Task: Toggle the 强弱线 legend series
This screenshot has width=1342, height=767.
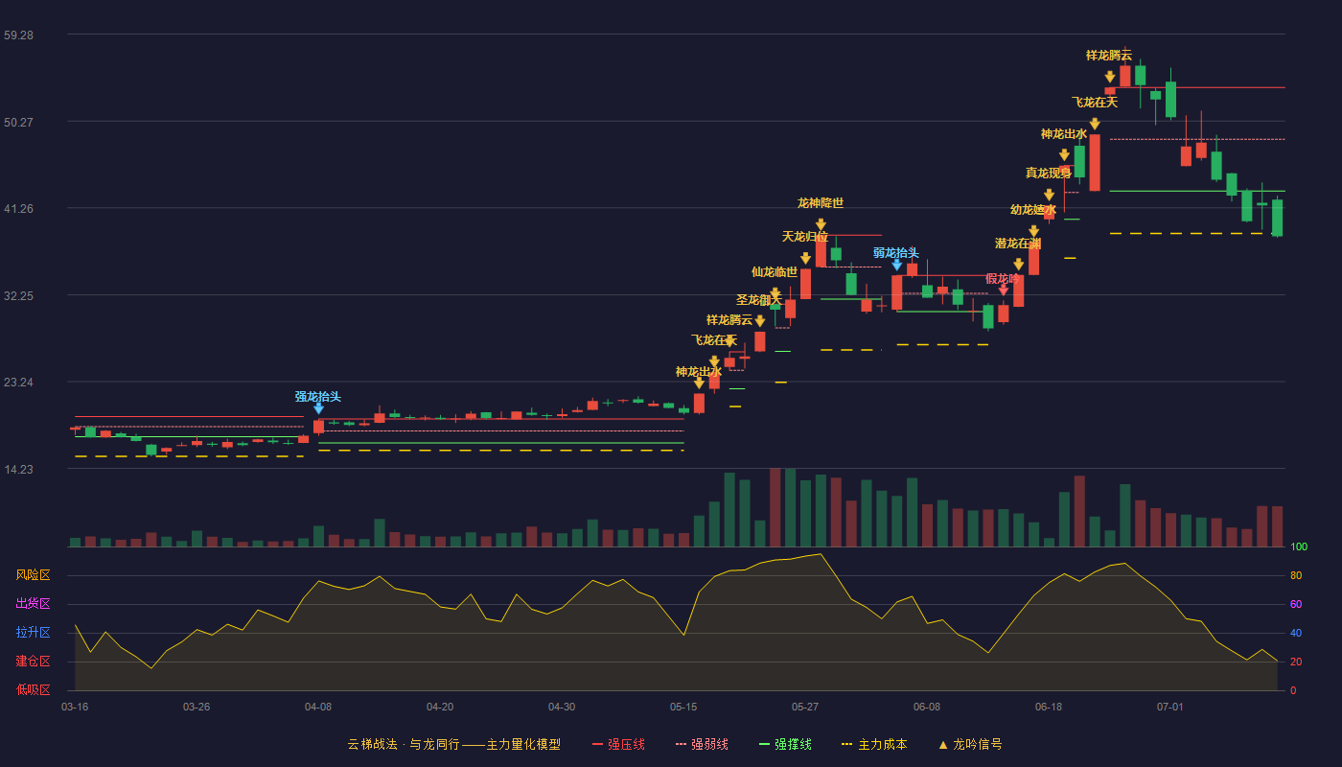Action: 702,744
